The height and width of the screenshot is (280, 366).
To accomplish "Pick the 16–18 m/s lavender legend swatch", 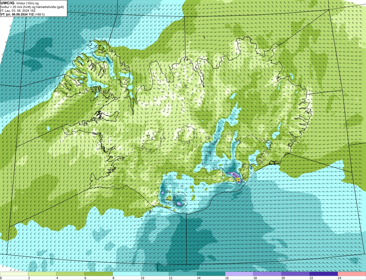I will (x=239, y=274).
